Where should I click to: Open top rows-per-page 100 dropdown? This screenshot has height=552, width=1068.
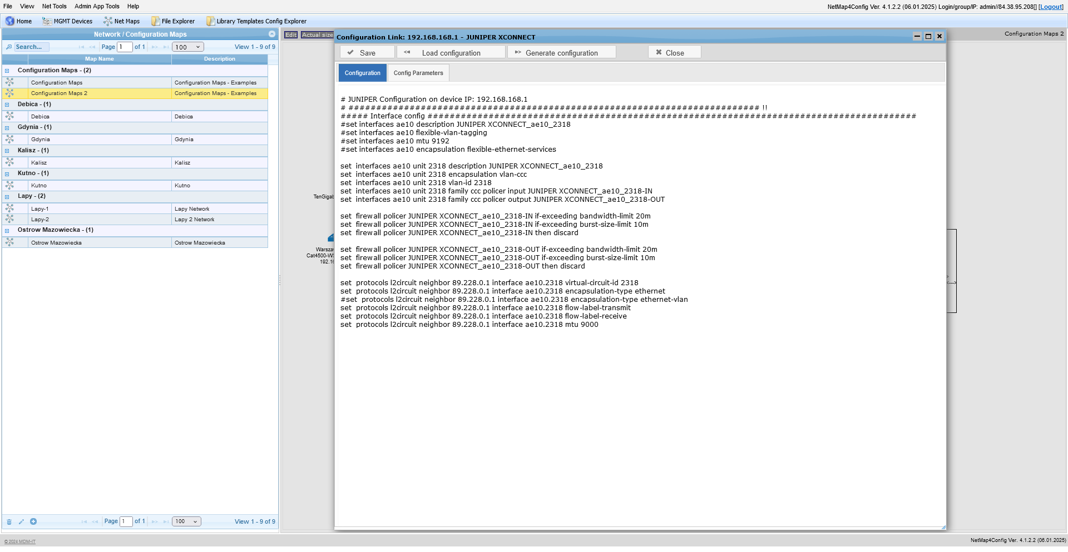coord(188,47)
